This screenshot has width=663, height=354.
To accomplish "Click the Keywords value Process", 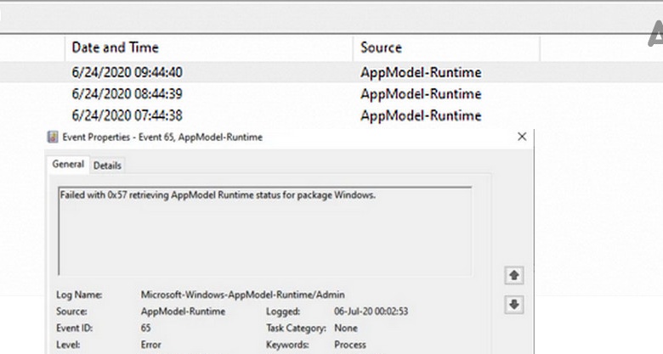I will click(x=350, y=345).
